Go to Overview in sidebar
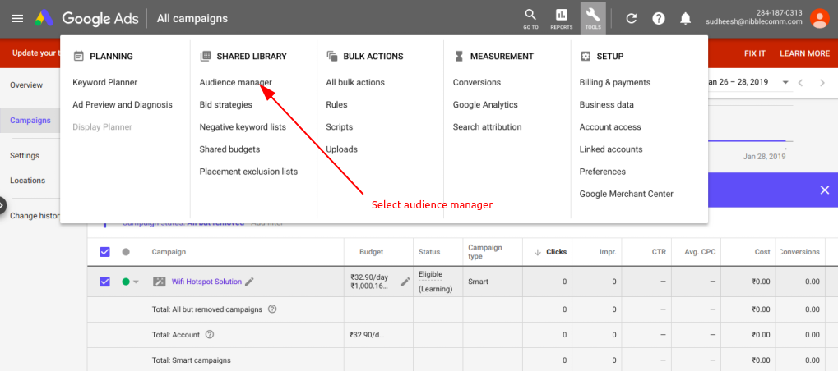The image size is (838, 371). (26, 85)
